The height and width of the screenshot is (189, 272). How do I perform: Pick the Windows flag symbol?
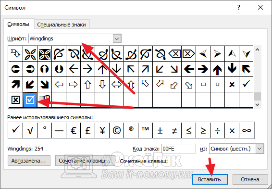click(44, 100)
